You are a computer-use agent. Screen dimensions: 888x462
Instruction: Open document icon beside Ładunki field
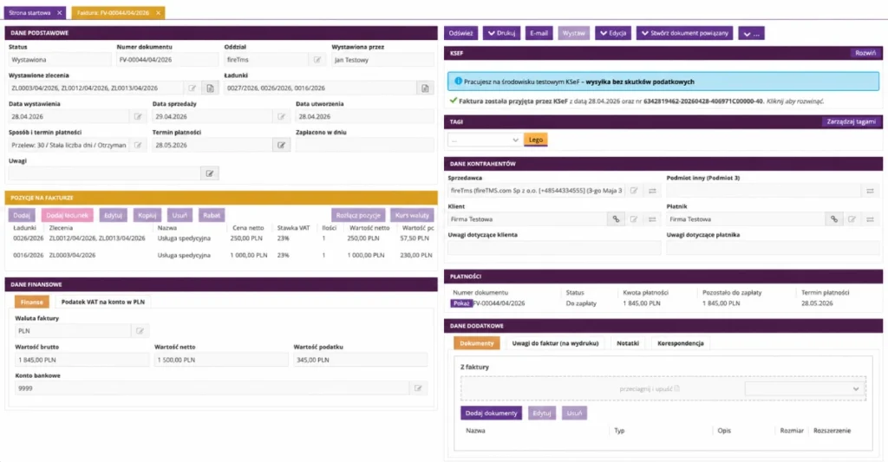coord(425,88)
